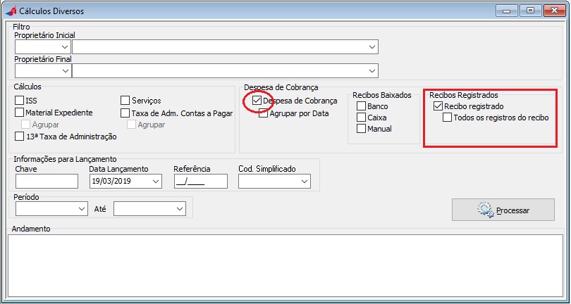The width and height of the screenshot is (571, 304).
Task: Toggle Agrupar por Data checkbox
Action: click(264, 113)
